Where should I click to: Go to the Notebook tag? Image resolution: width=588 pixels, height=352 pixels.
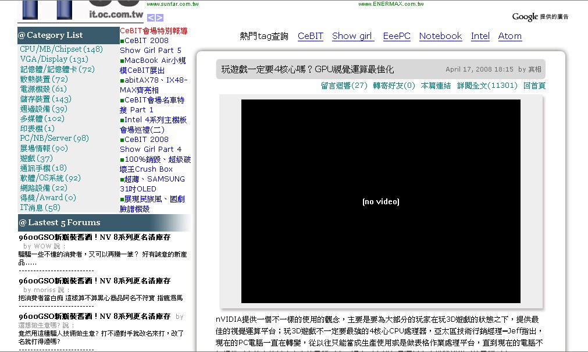pyautogui.click(x=440, y=36)
